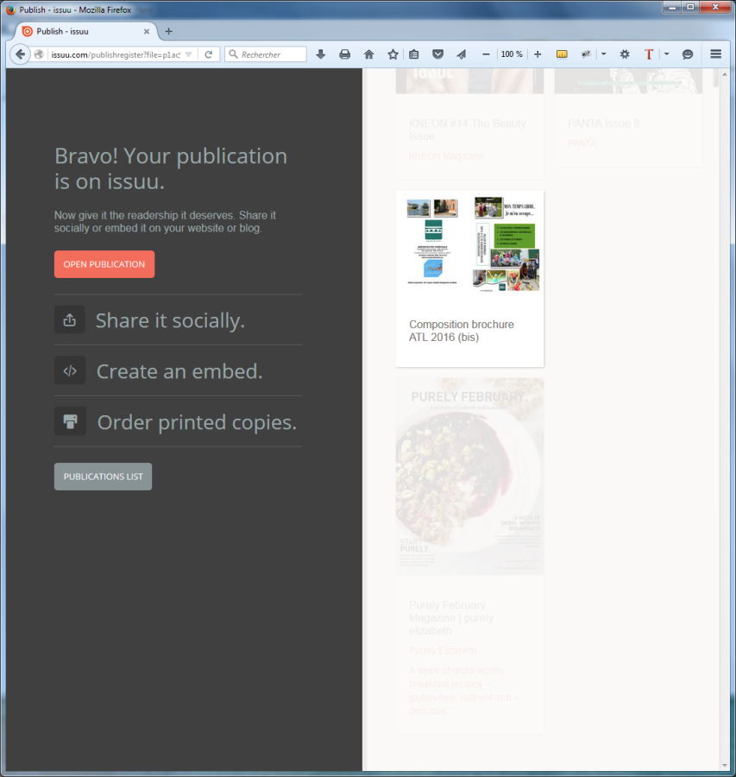Open the Downloads arrow icon
Screen dimensions: 736x777
(x=320, y=54)
